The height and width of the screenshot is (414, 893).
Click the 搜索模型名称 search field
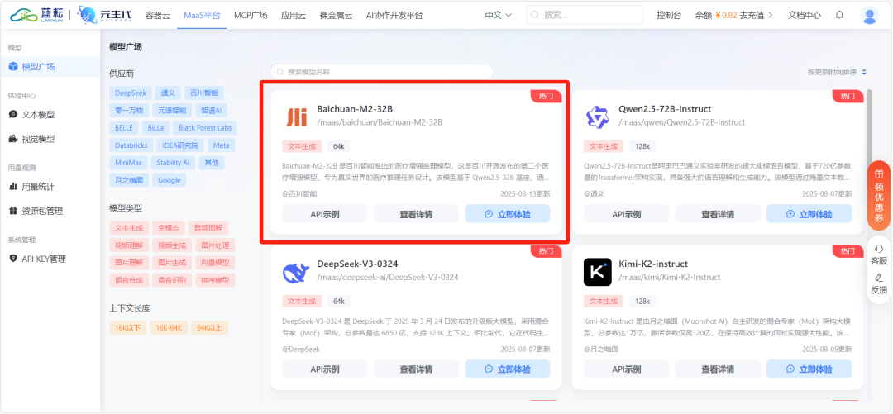pos(381,72)
